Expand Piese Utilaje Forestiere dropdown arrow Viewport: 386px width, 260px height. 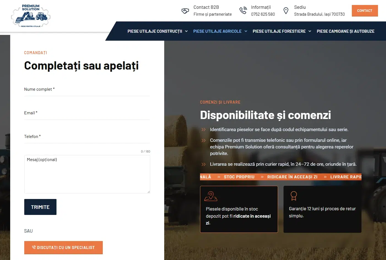310,31
